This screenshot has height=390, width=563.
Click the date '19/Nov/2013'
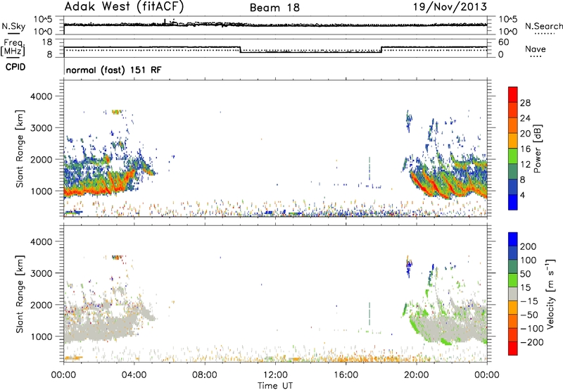pyautogui.click(x=450, y=7)
